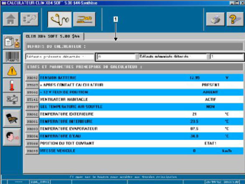The width and height of the screenshot is (245, 184).
Task: Click the Défauts mémorisés détectés value field
Action: tap(227, 57)
